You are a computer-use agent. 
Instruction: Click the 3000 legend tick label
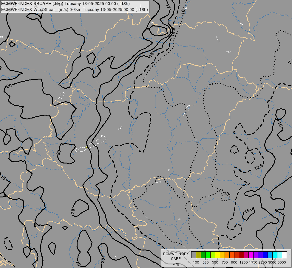tap(272, 262)
